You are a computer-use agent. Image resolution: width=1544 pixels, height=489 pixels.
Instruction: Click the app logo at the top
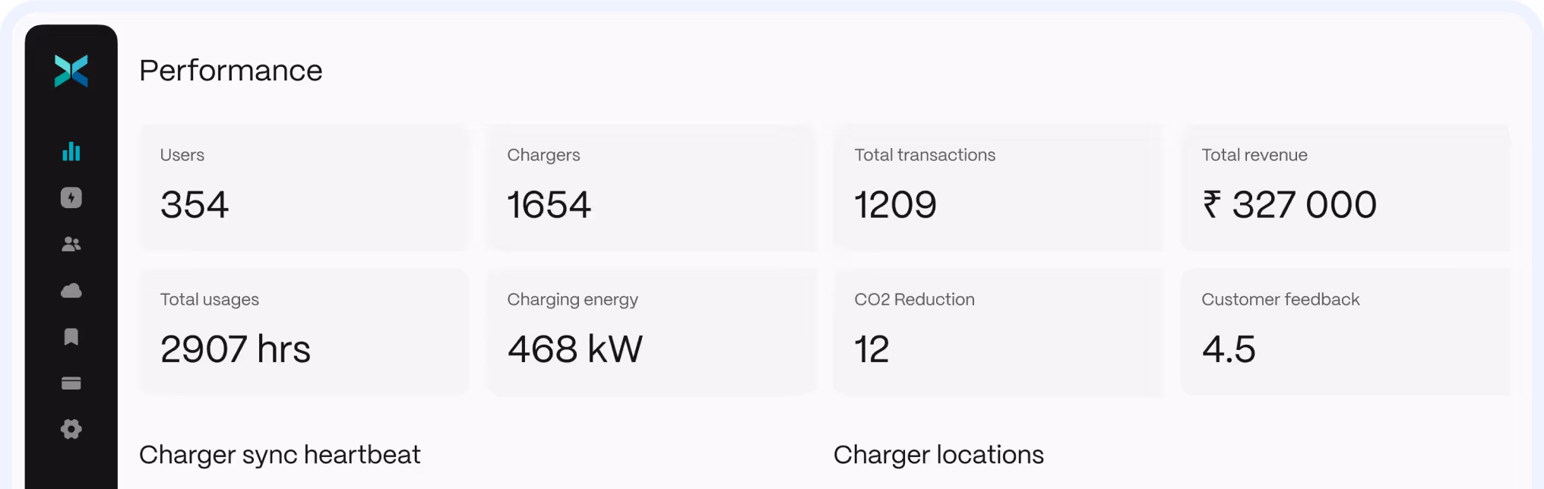(x=71, y=71)
